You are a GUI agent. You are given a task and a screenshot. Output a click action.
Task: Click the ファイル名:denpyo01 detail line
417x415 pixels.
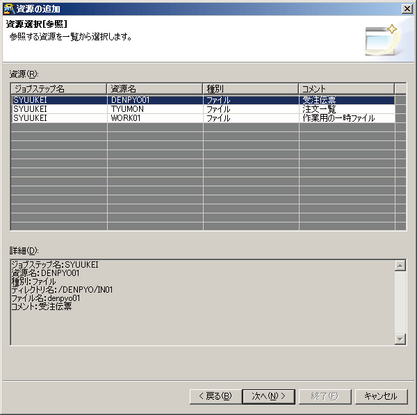tap(45, 298)
